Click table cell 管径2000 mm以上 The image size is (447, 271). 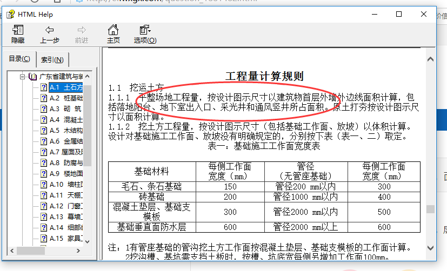coord(306,227)
